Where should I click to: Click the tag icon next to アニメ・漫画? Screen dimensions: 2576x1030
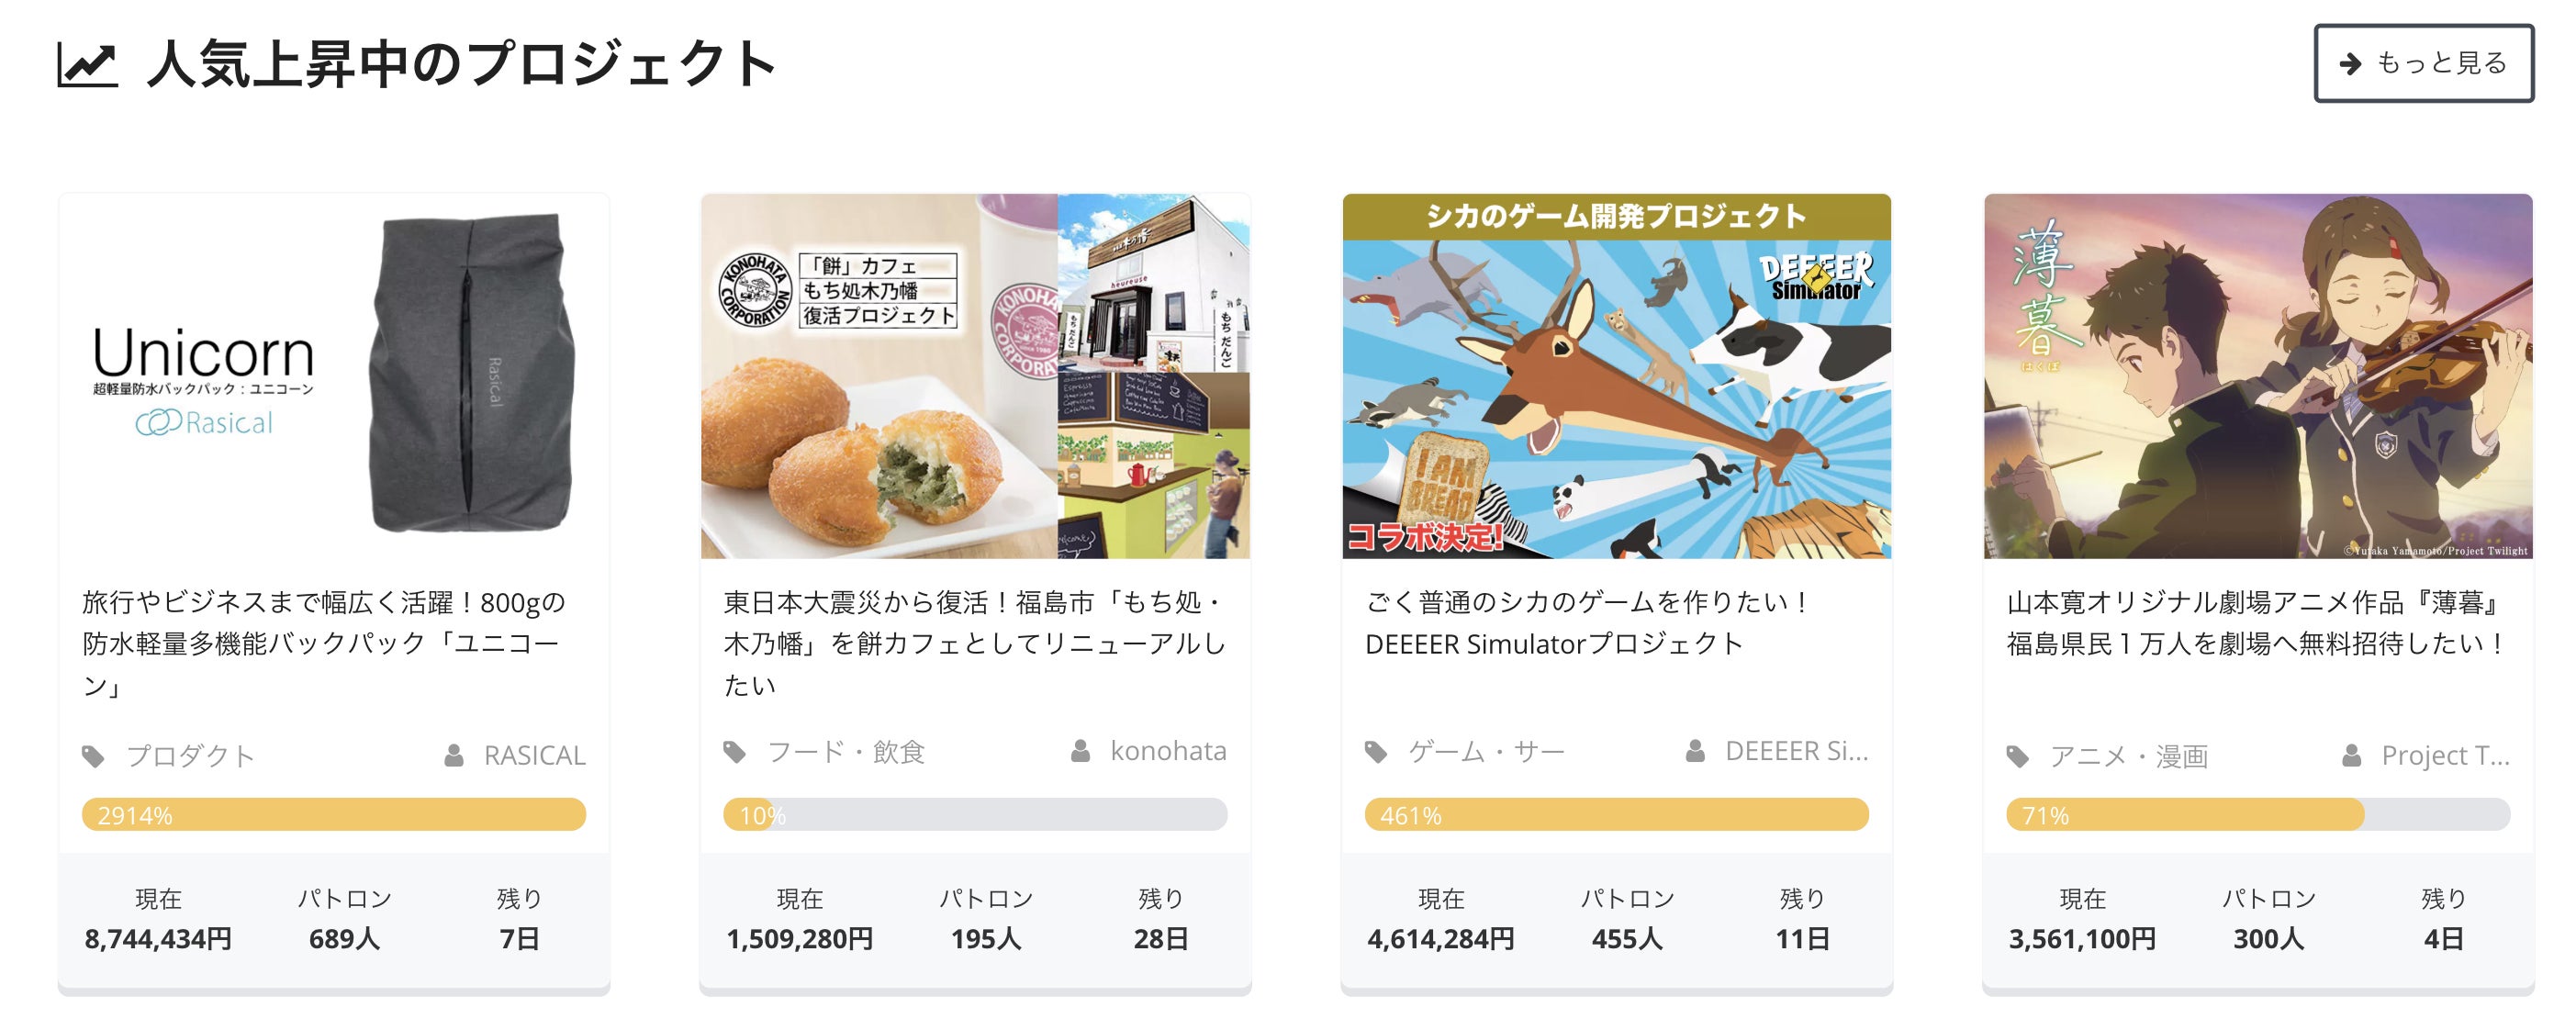coord(2018,757)
